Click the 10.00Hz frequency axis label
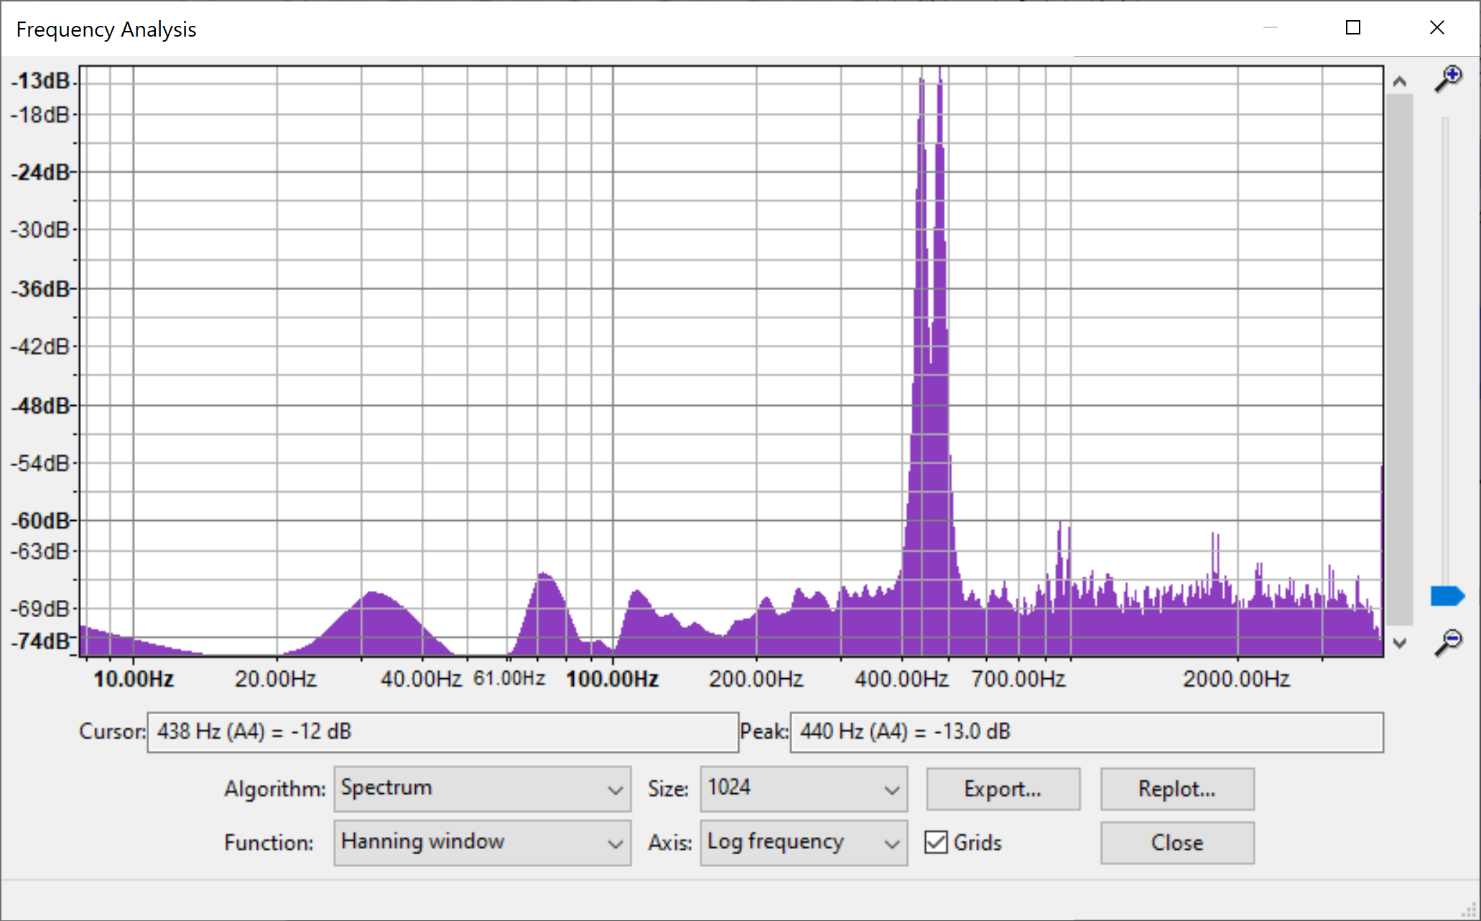 [x=134, y=679]
